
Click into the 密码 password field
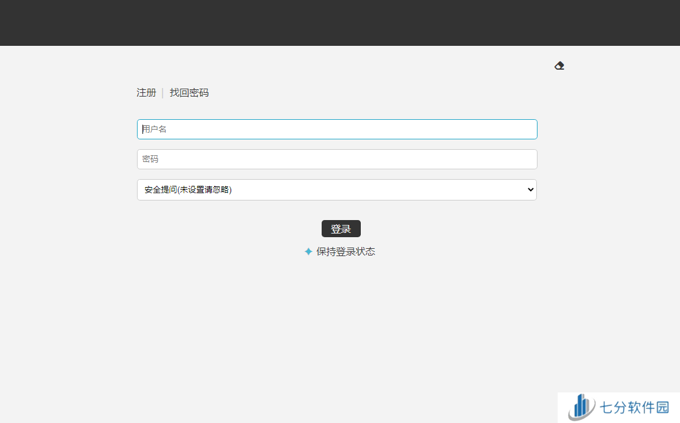(x=337, y=159)
